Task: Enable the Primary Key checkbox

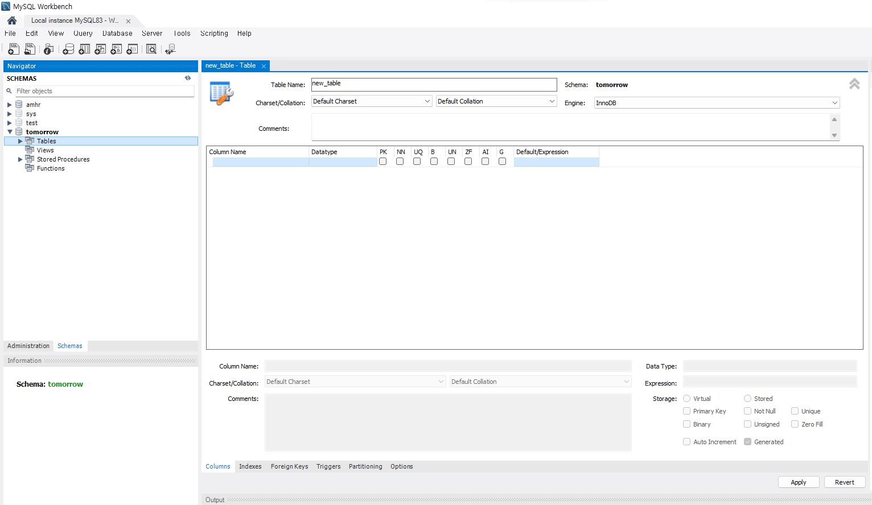Action: click(x=687, y=411)
